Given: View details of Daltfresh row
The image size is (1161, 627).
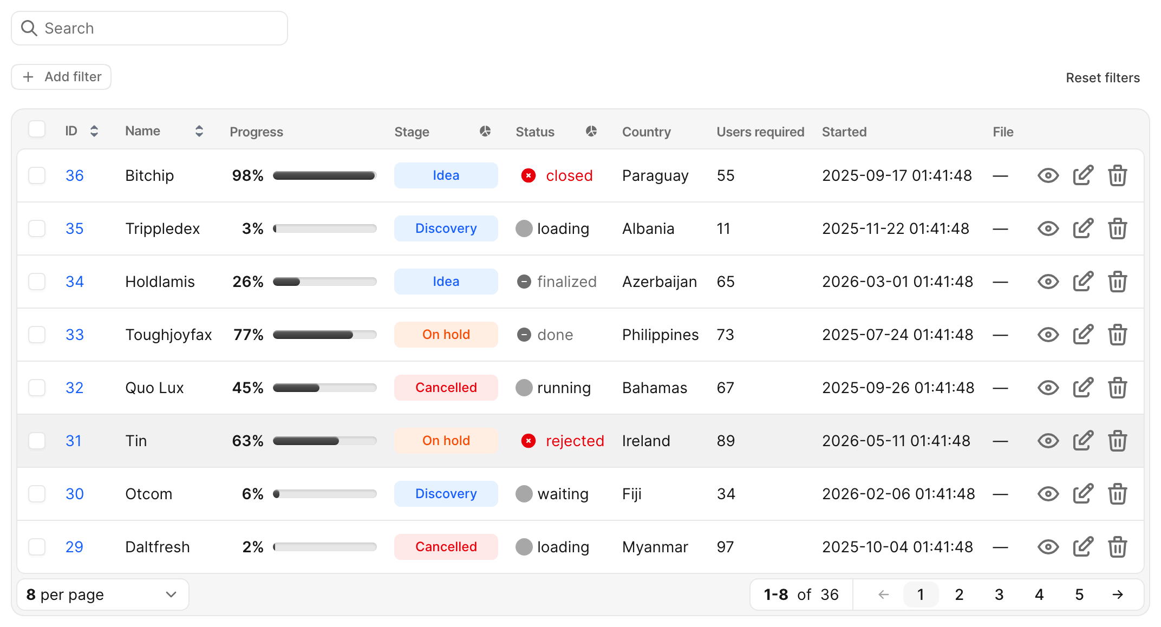Looking at the screenshot, I should (x=1048, y=547).
